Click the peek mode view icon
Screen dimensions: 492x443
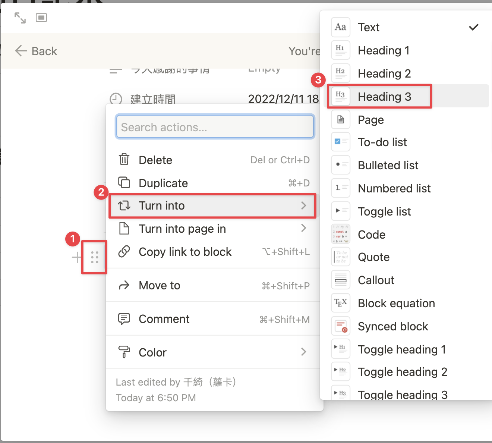[x=41, y=18]
